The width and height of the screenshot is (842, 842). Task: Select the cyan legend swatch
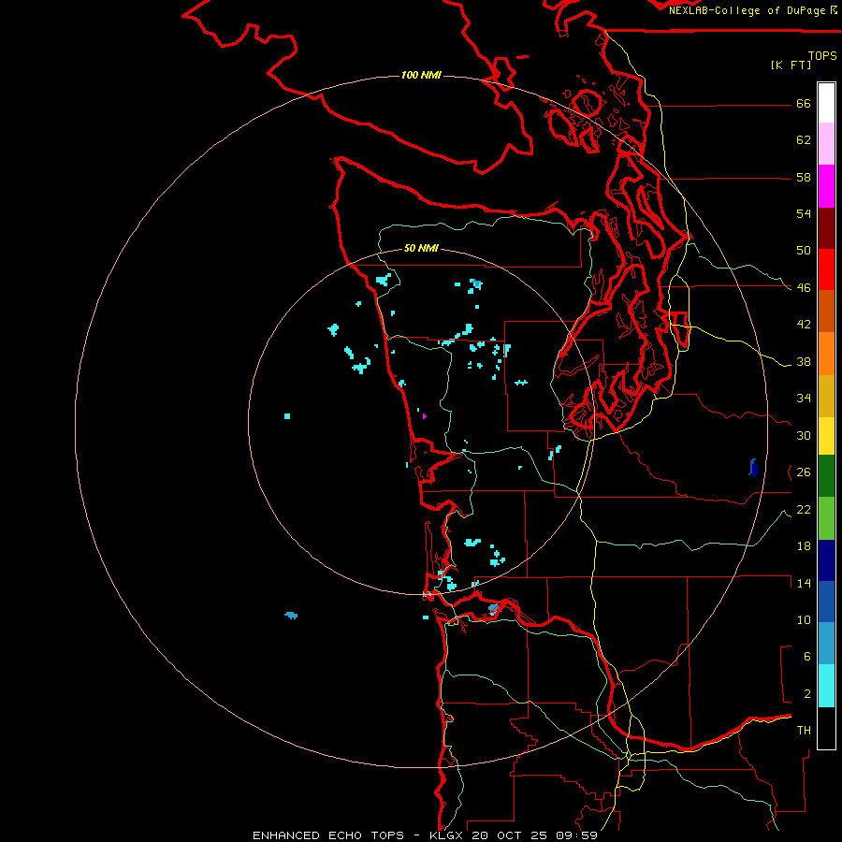pos(826,686)
